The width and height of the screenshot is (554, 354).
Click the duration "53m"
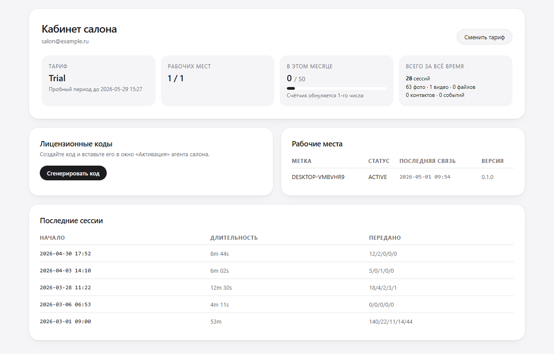tap(216, 321)
